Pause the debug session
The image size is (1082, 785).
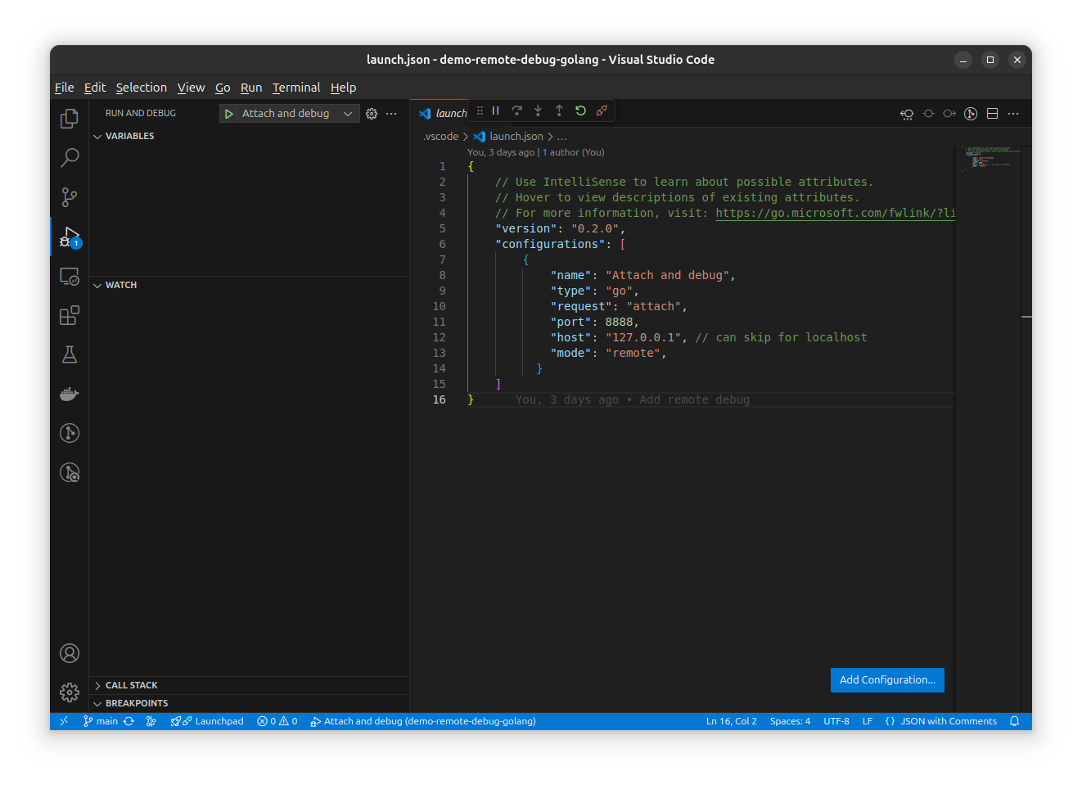point(495,111)
